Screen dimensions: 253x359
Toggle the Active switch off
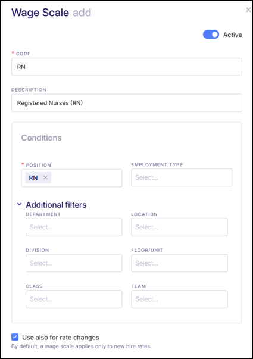click(211, 35)
